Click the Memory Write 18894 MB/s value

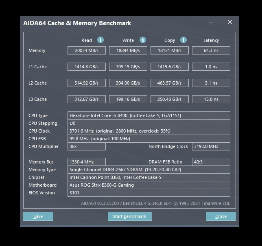128,50
